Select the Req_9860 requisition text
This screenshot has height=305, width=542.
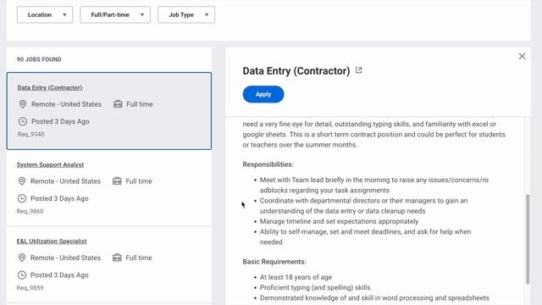(30, 211)
